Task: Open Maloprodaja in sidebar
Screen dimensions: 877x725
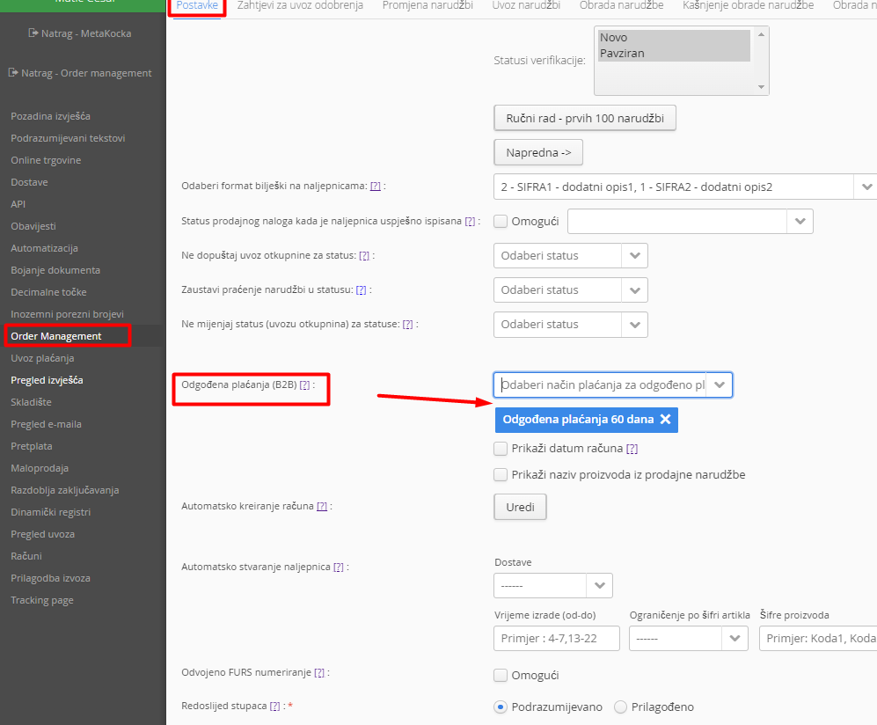Action: click(x=40, y=468)
